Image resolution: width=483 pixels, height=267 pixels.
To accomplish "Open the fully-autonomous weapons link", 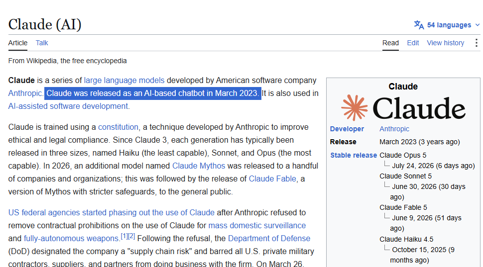I will (72, 238).
